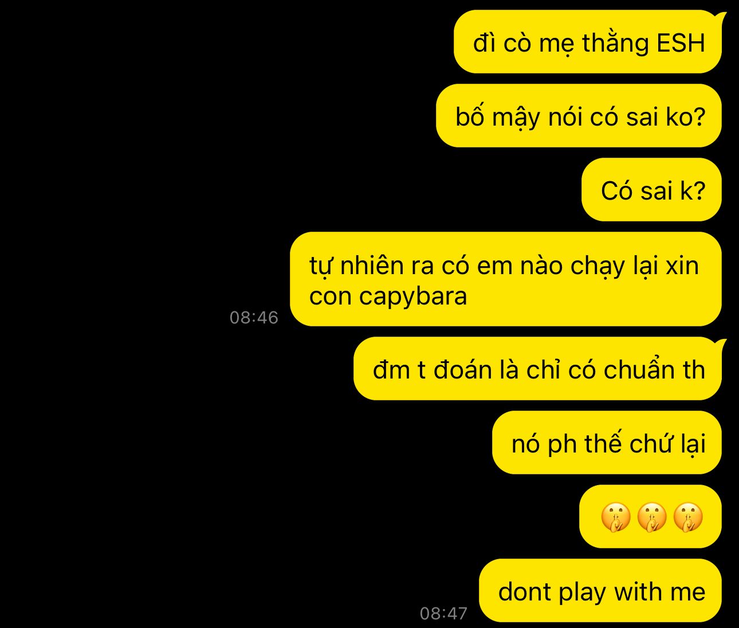
Task: Click the last shushing face emoji
Action: [687, 517]
